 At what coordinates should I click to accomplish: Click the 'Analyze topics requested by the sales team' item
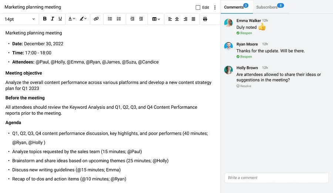(77, 152)
